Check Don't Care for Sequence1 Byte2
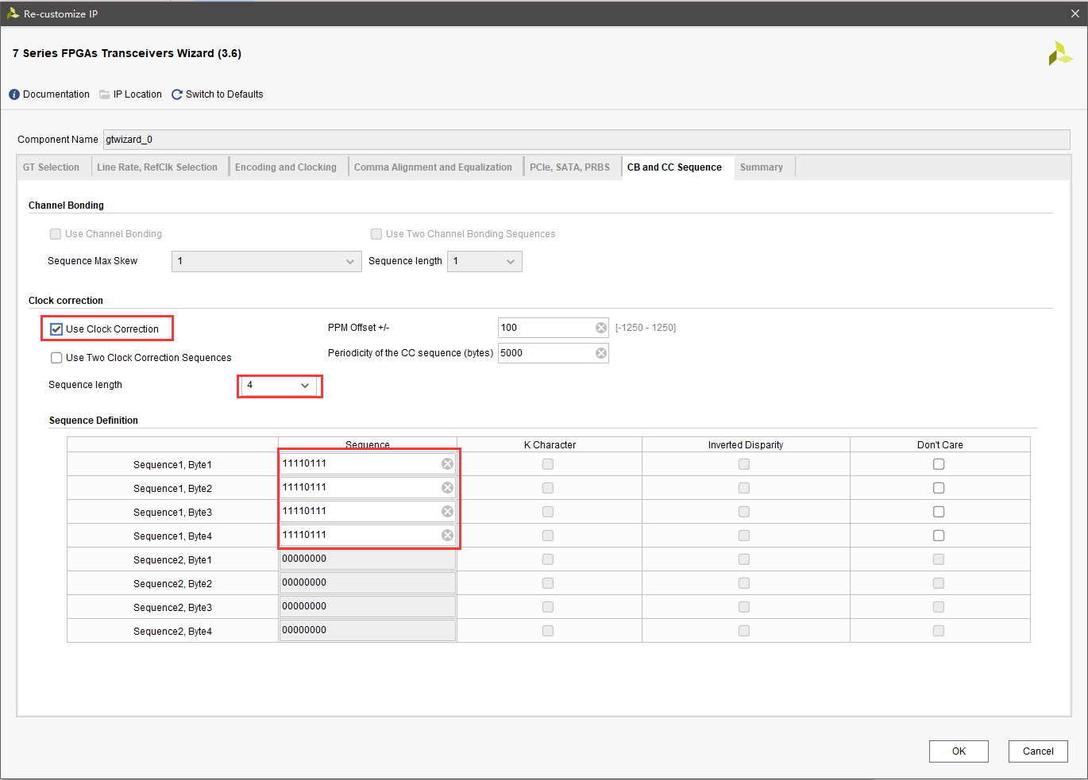1088x780 pixels. click(x=939, y=488)
